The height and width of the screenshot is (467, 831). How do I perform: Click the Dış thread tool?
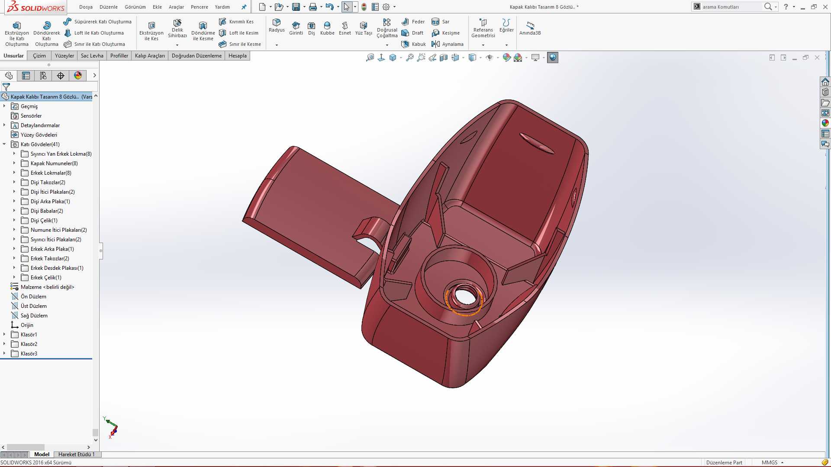click(x=311, y=29)
